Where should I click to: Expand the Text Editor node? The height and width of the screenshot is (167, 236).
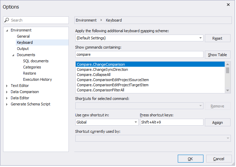coord(7,86)
